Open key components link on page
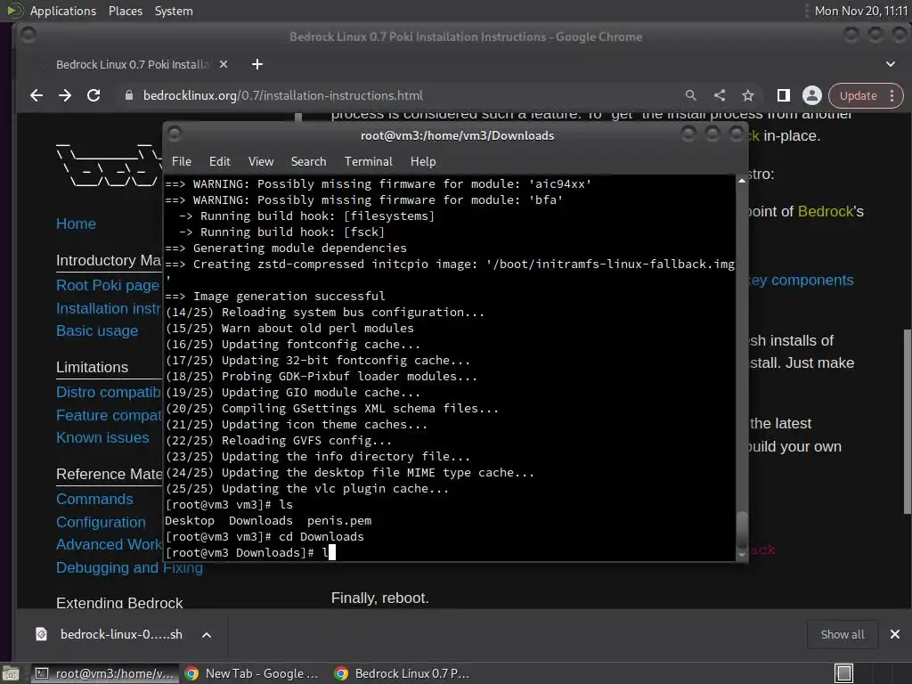 click(x=802, y=281)
